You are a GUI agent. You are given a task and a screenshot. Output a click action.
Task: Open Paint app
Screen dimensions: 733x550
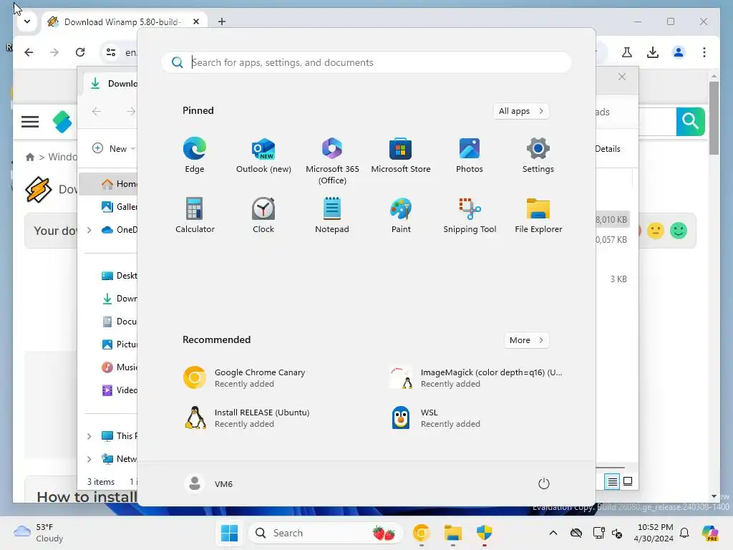coord(401,215)
